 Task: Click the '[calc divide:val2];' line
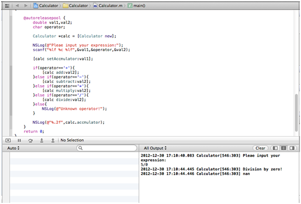point(64,100)
